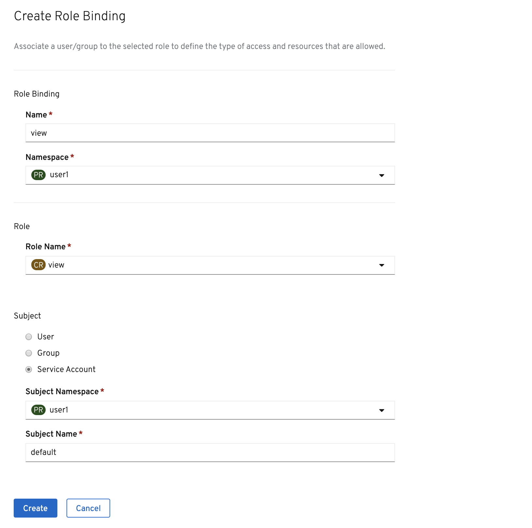Screen dimensions: 532x528
Task: Select the Service Account radio button
Action: tap(29, 369)
